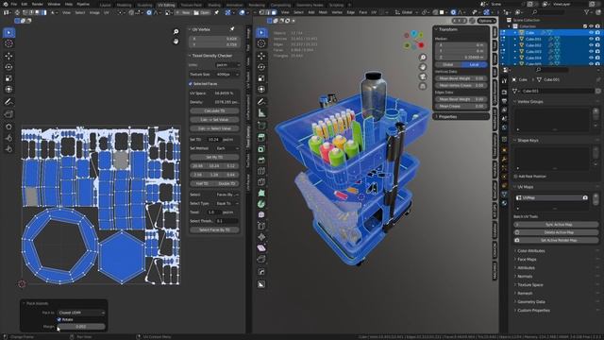The width and height of the screenshot is (604, 340).
Task: Select the 3D viewport Rotate tool
Action: [261, 67]
